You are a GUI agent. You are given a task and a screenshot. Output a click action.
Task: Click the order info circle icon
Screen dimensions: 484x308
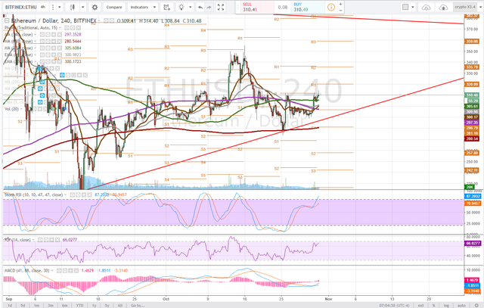tap(331, 7)
